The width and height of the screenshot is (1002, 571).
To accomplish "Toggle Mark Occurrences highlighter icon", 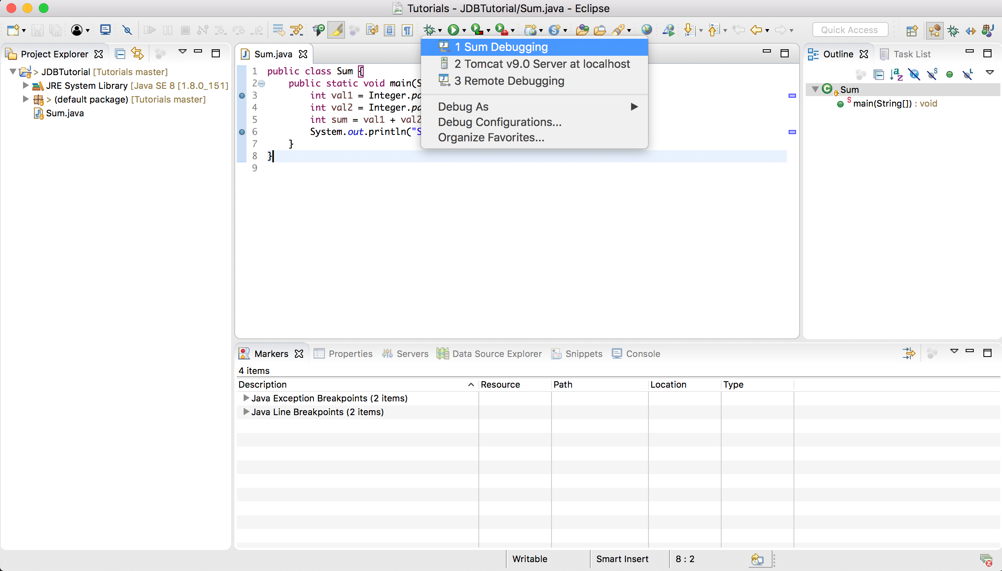I will click(x=336, y=30).
